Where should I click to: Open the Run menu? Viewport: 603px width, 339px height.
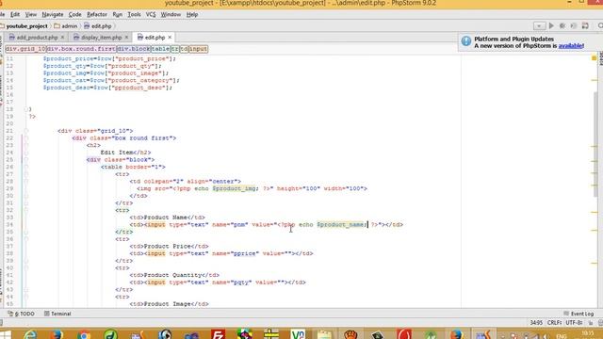(x=117, y=15)
